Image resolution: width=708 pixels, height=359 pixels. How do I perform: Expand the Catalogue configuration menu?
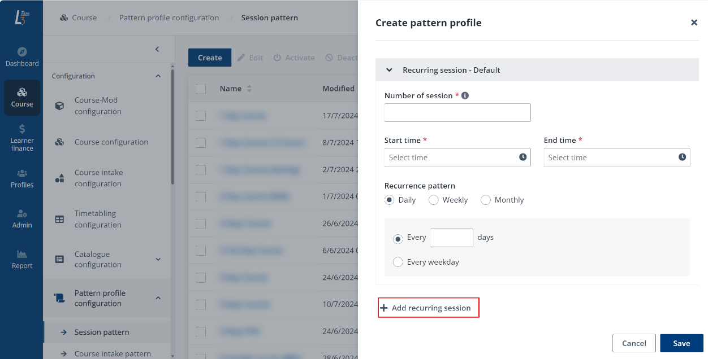coord(158,259)
